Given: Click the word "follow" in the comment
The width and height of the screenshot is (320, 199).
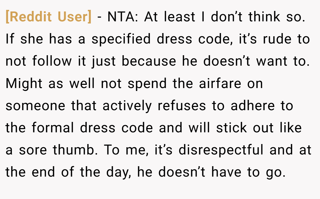Looking at the screenshot, I should (52, 62).
